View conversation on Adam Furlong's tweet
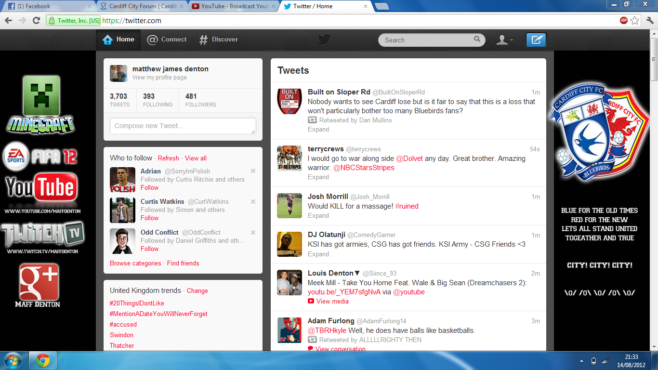Viewport: 658px width, 370px height. [x=337, y=349]
